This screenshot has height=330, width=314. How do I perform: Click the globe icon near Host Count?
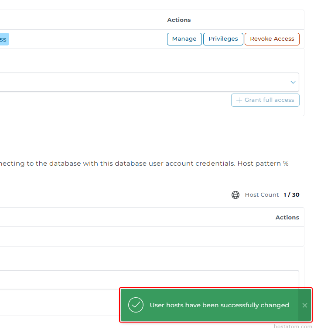click(x=235, y=195)
